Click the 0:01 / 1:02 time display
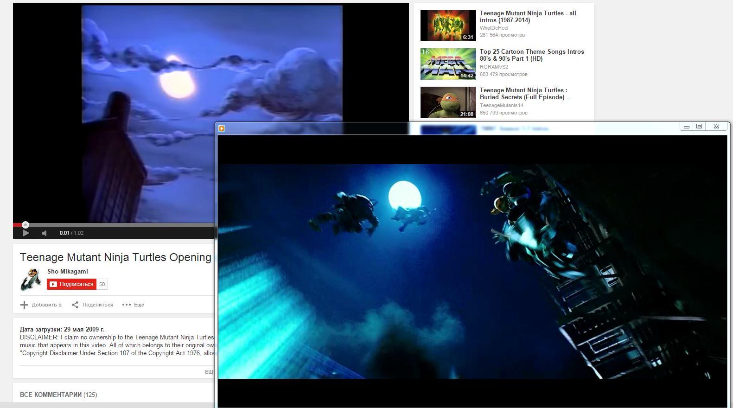The width and height of the screenshot is (733, 408). click(x=71, y=233)
